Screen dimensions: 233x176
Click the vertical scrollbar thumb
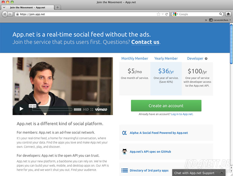pos(231,44)
